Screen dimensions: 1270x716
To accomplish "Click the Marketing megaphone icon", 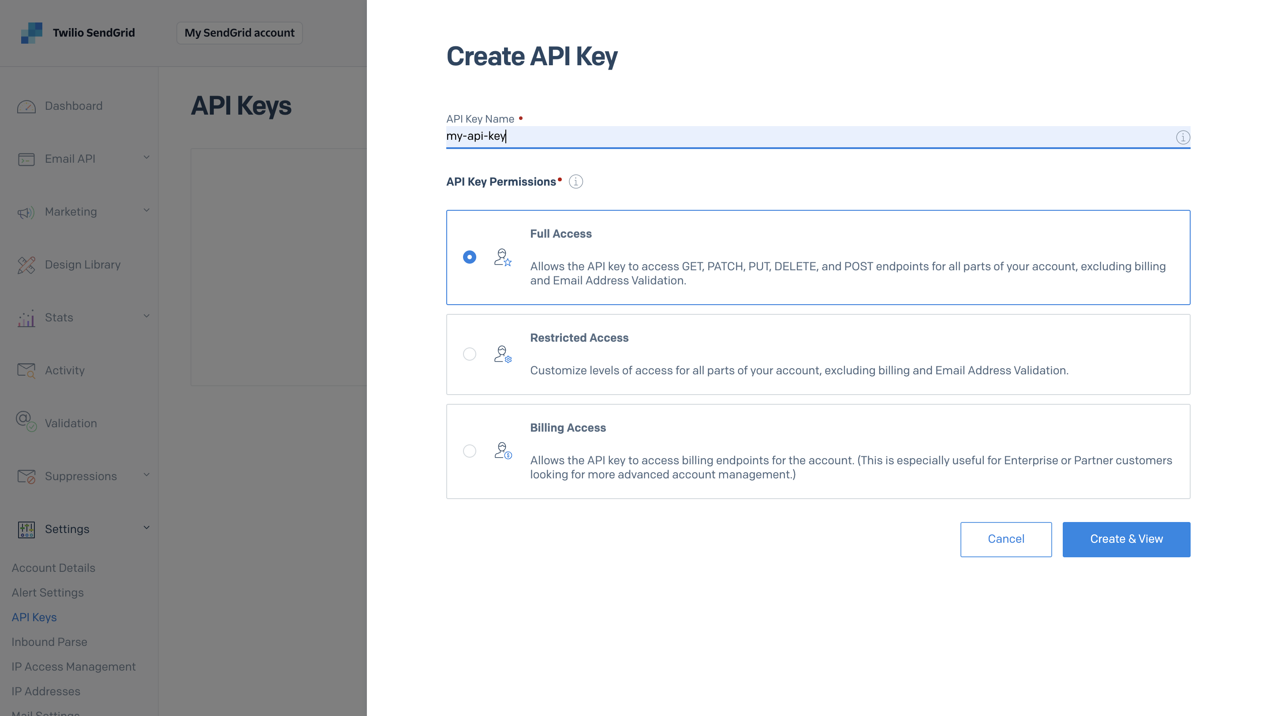I will point(26,213).
